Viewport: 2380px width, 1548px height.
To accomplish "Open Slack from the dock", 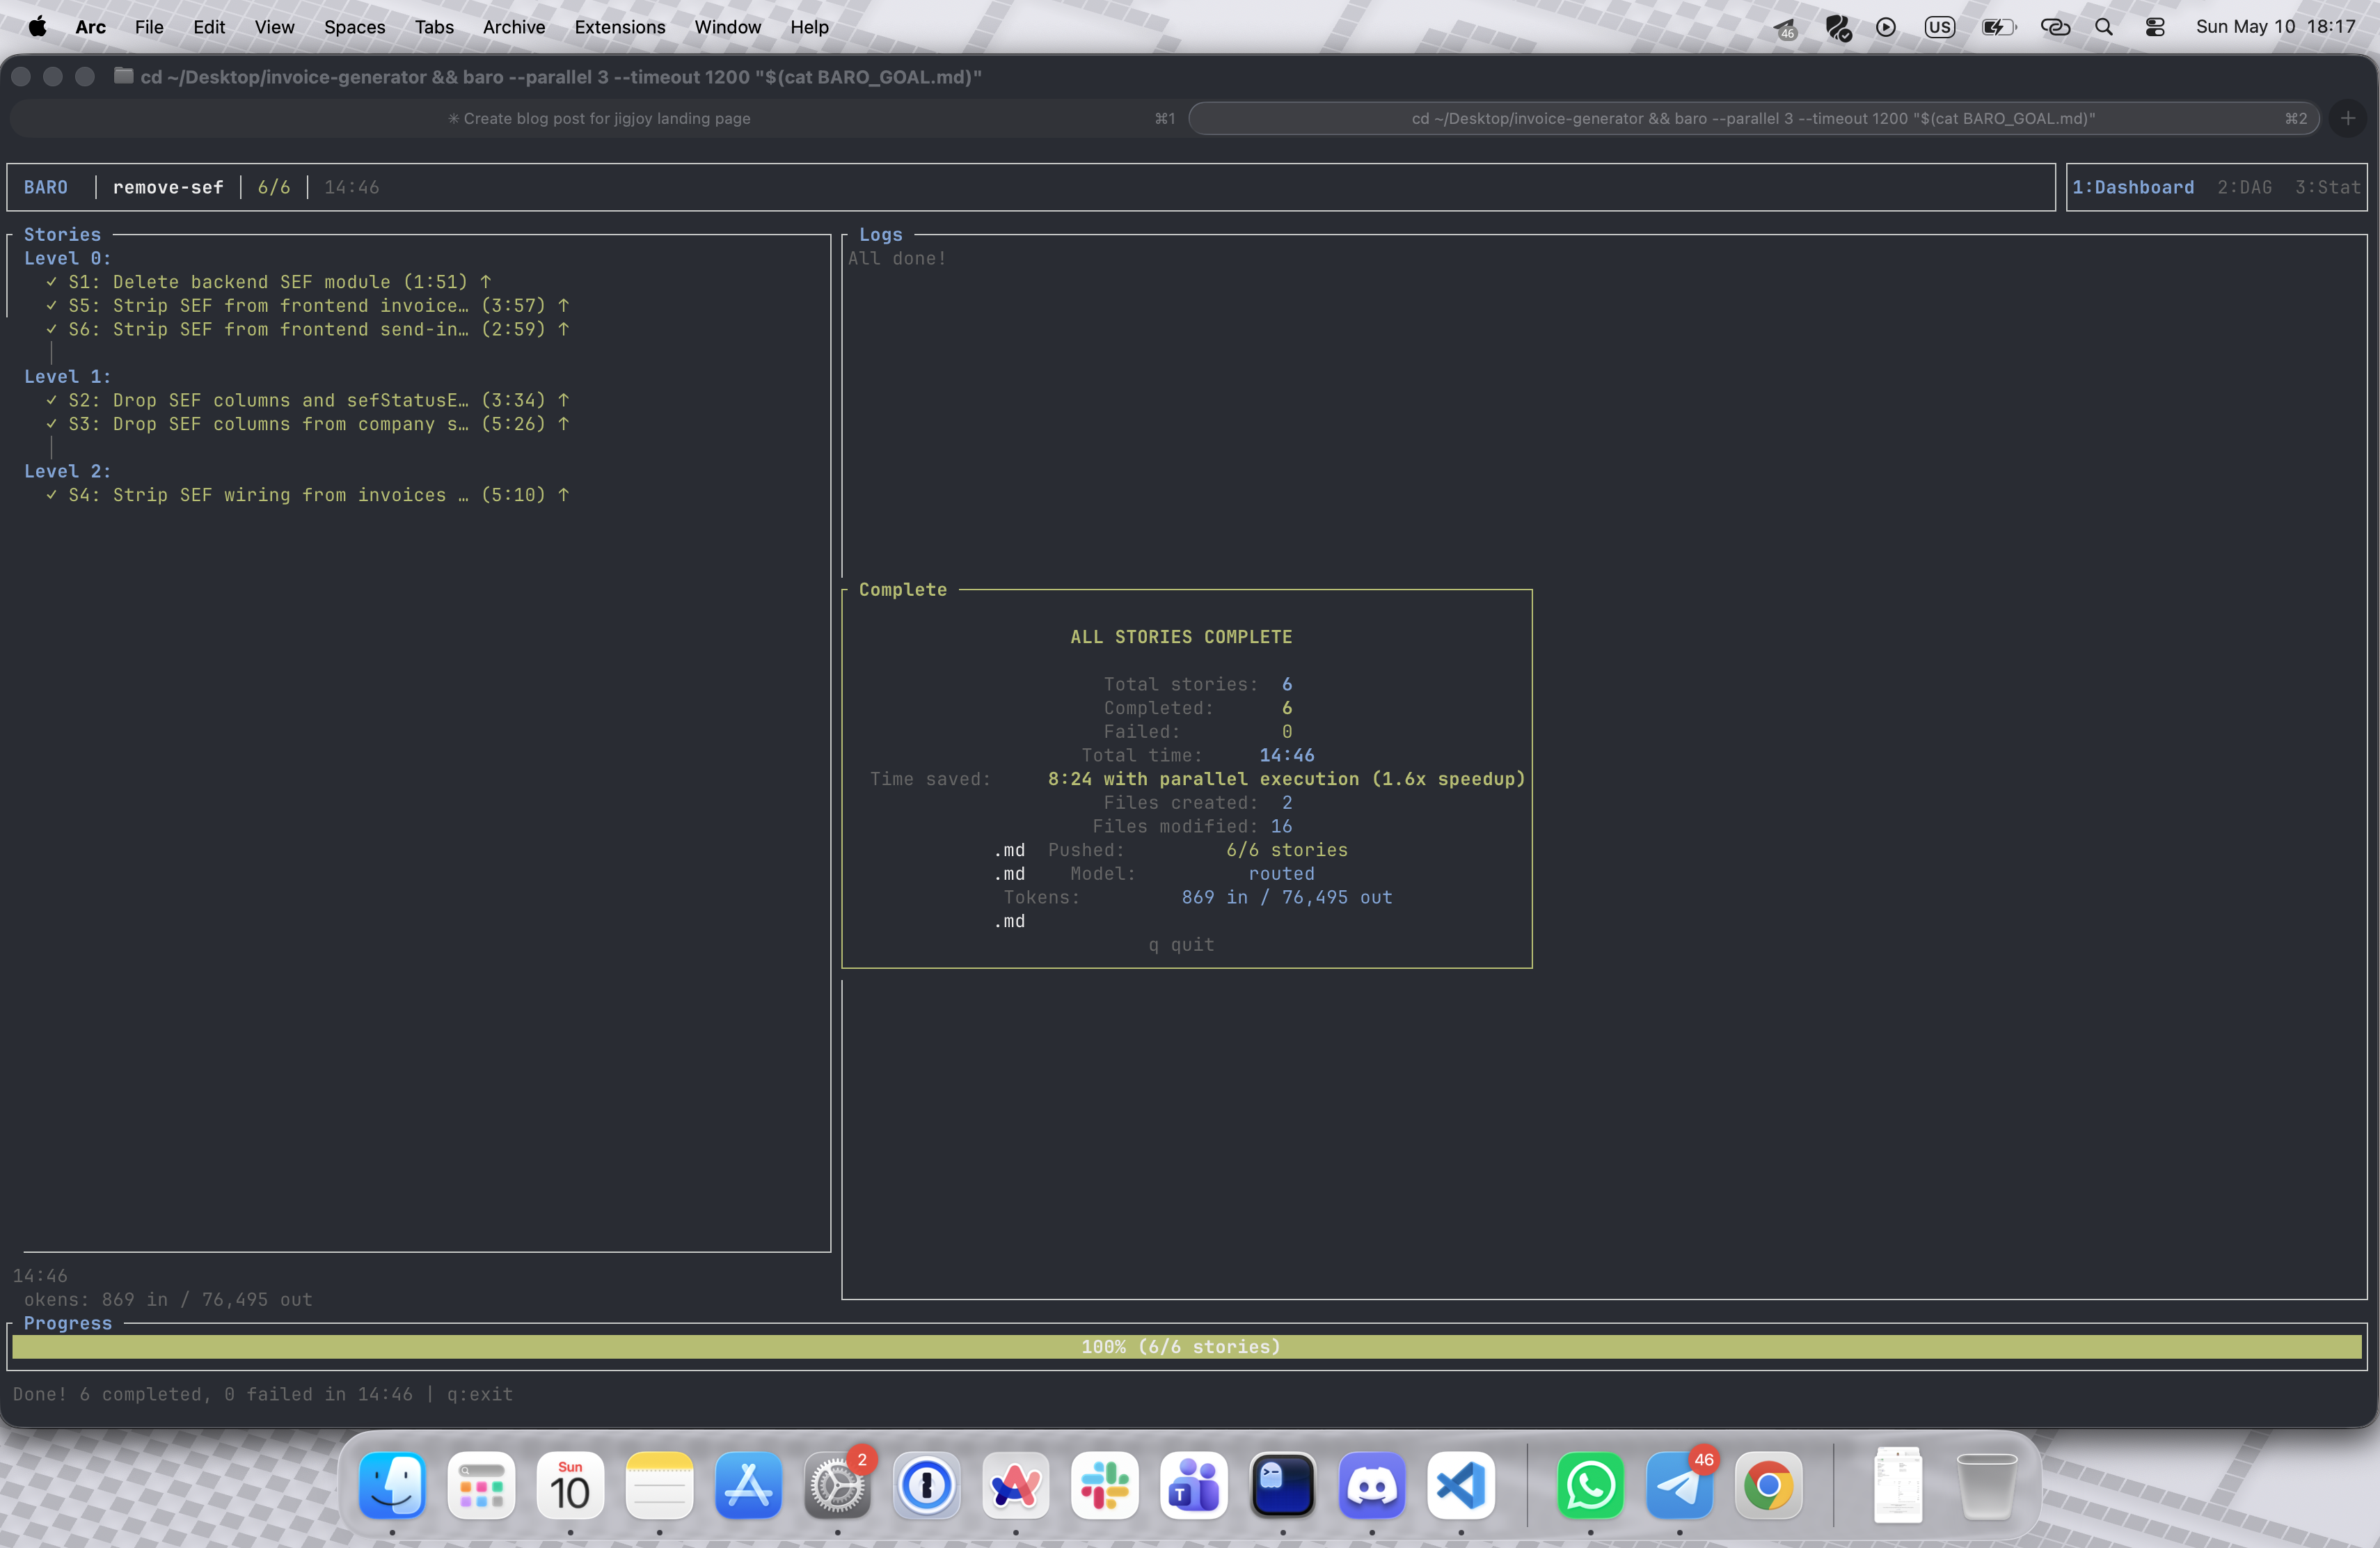I will pos(1104,1484).
